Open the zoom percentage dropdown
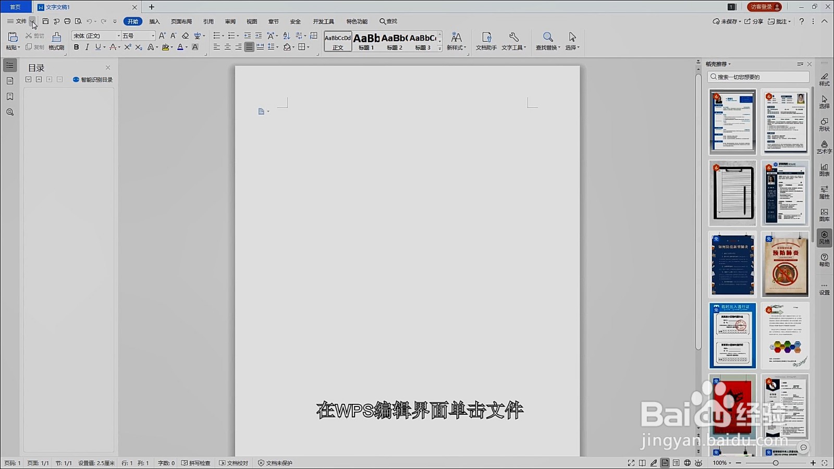The image size is (834, 469). point(722,463)
